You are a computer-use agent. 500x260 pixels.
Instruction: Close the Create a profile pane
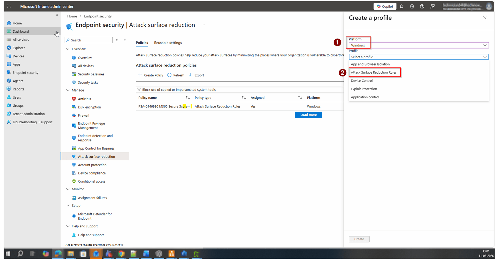click(485, 18)
